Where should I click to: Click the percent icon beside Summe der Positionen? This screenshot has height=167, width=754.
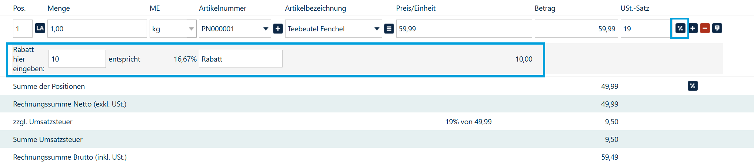(693, 86)
